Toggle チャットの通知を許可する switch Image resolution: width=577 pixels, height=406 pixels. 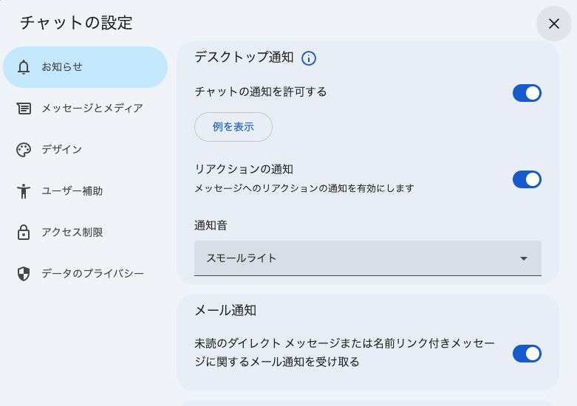click(x=527, y=93)
